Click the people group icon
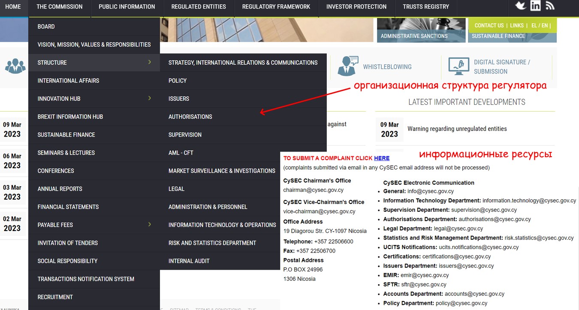This screenshot has width=579, height=310. tap(15, 65)
